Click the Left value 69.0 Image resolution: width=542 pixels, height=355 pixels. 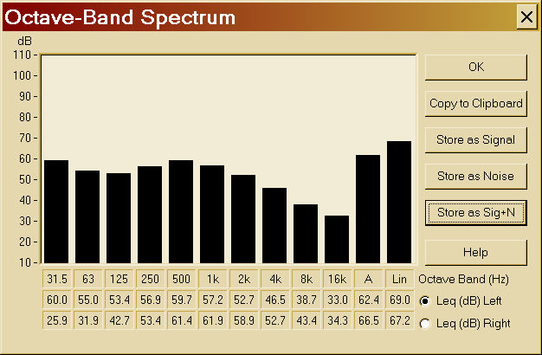pyautogui.click(x=400, y=300)
